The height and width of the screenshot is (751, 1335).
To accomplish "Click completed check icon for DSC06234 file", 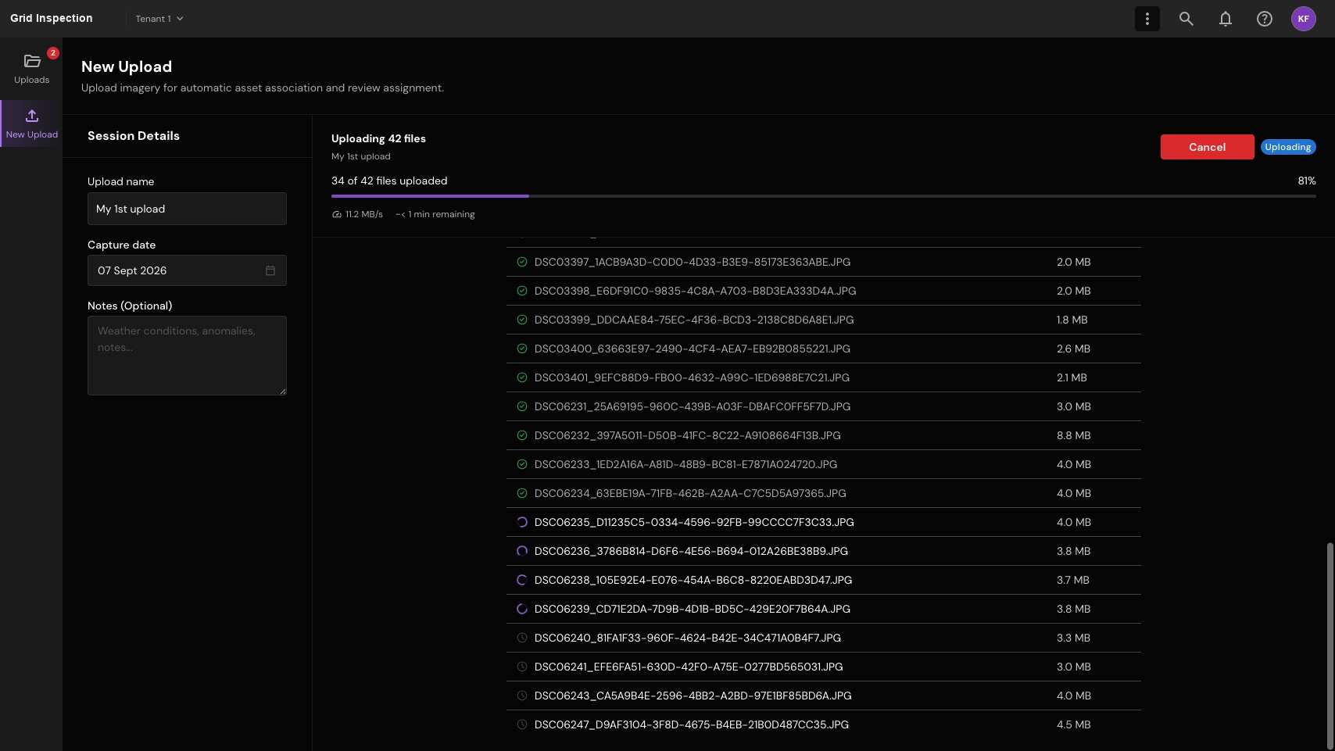I will (521, 493).
